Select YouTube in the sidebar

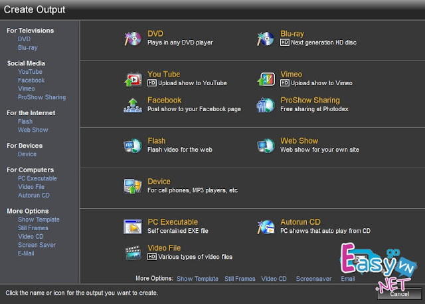click(x=30, y=72)
